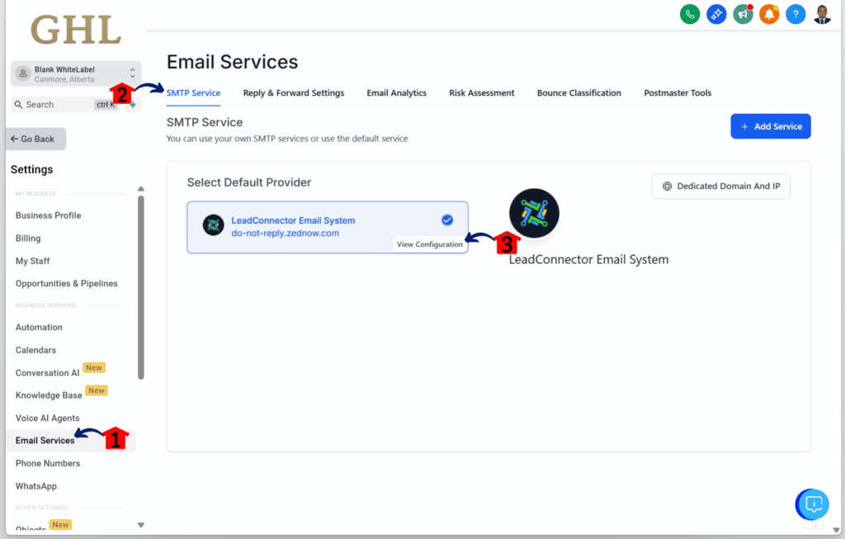Toggle the LeadConnector default provider checkmark
845x539 pixels.
[447, 220]
